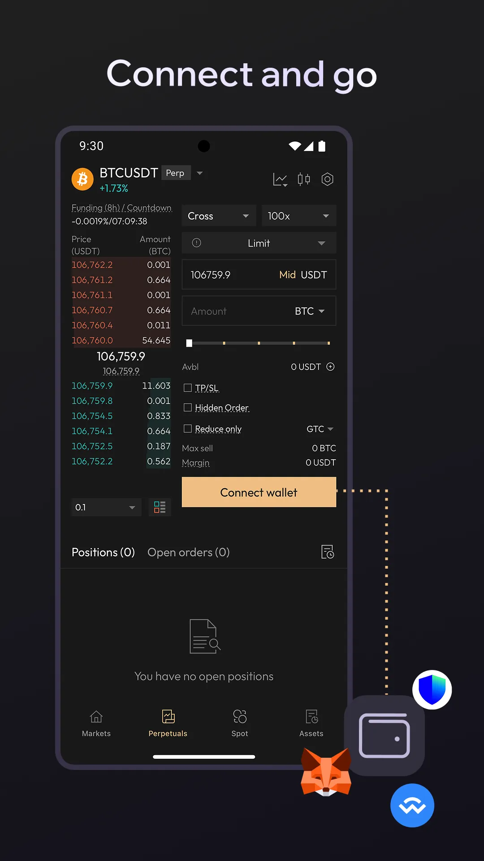Go to the Perpetuals tab

[168, 723]
